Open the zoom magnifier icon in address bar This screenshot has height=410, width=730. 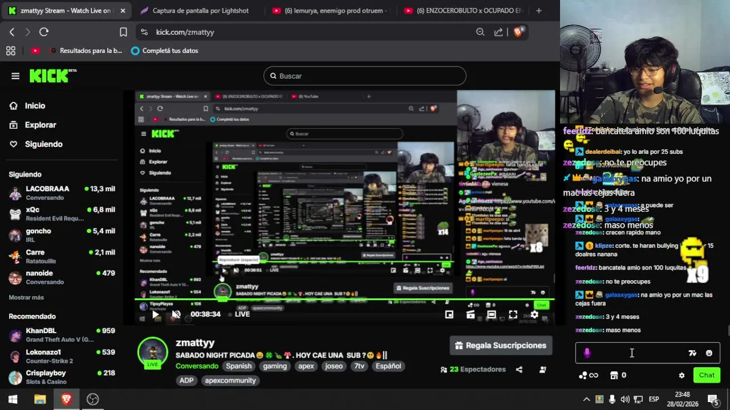[x=480, y=32]
